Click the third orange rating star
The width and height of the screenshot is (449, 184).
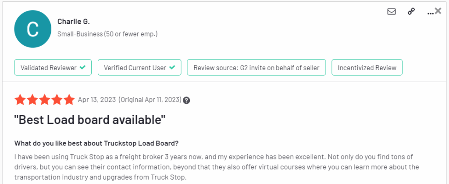click(x=44, y=100)
